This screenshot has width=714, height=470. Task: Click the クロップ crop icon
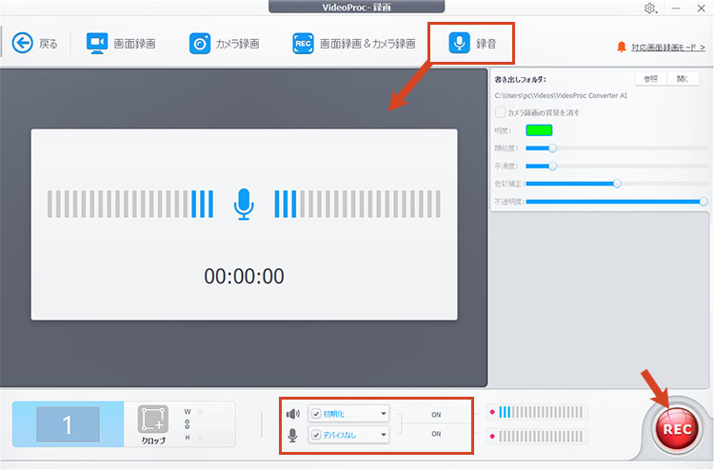pyautogui.click(x=153, y=419)
